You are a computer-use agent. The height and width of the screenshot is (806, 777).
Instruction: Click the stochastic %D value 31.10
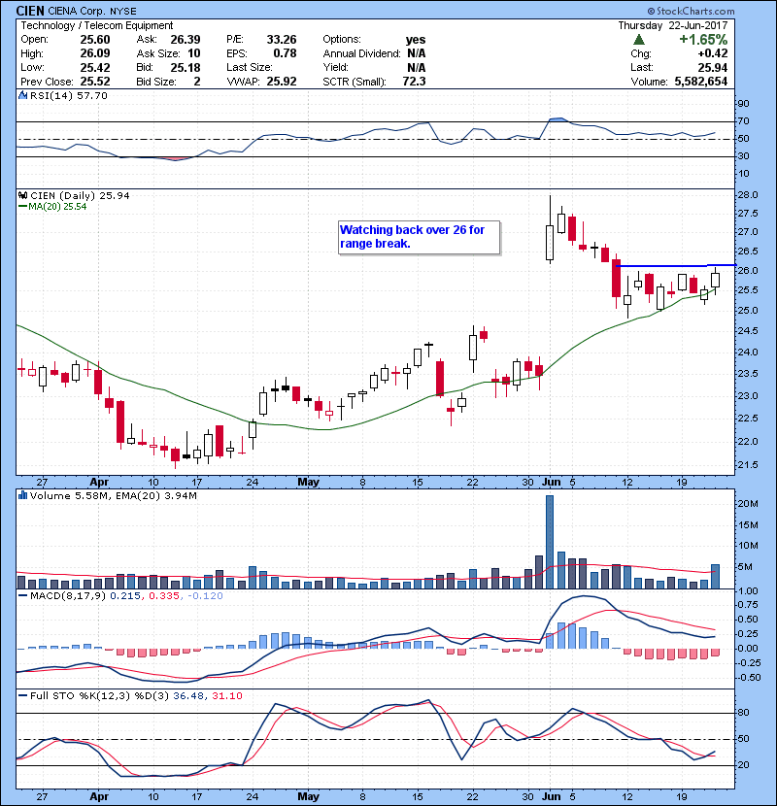[226, 696]
